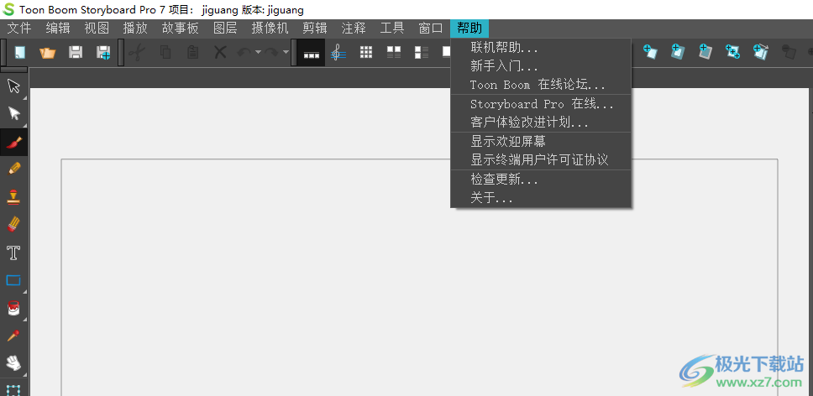The image size is (813, 396).
Task: Choose 联机帮助... from Help menu
Action: [541, 49]
